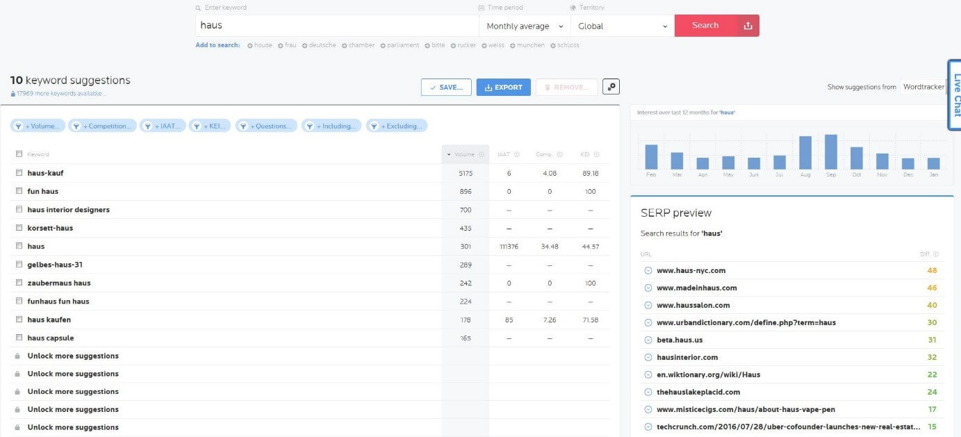Select the 'haus' keyword row text
This screenshot has width=961, height=437.
(x=36, y=246)
